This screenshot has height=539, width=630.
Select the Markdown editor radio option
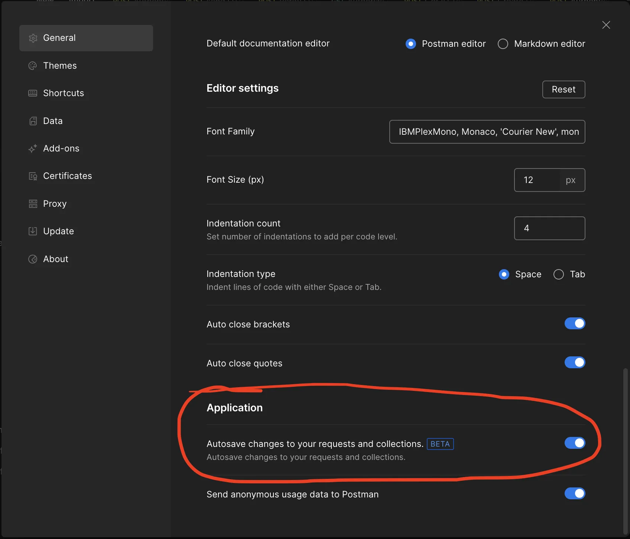click(x=503, y=44)
